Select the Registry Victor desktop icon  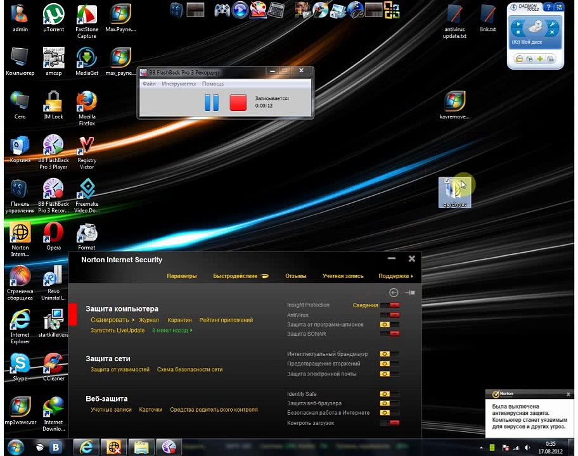tap(87, 152)
